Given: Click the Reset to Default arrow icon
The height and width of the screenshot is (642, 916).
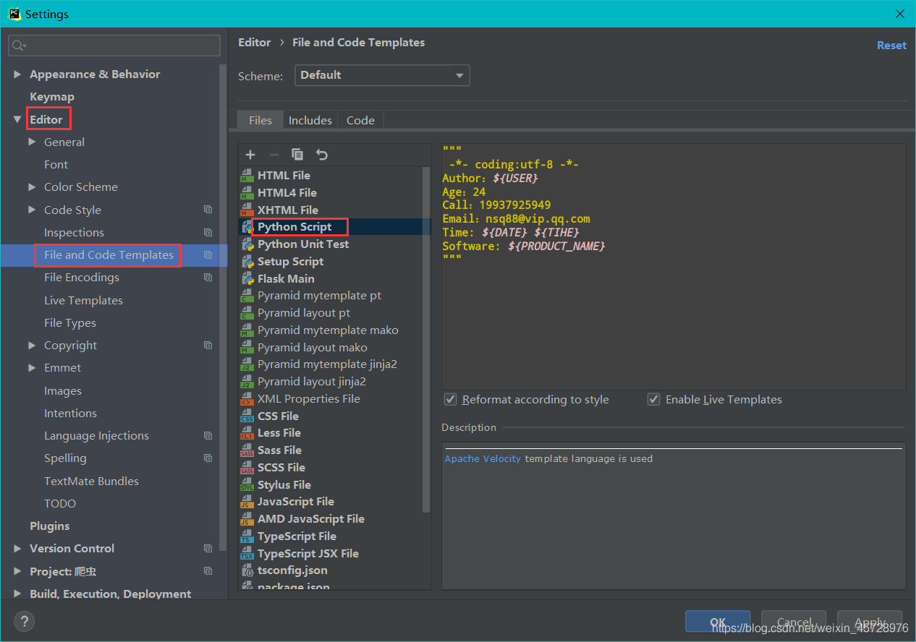Looking at the screenshot, I should pyautogui.click(x=322, y=155).
